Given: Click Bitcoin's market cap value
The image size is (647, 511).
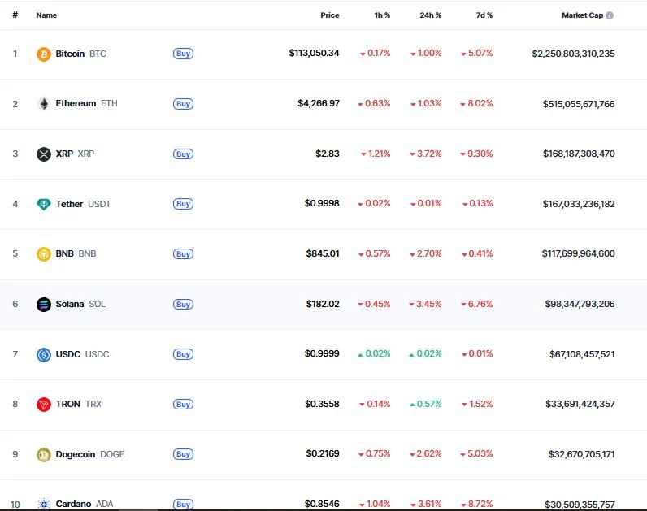Looking at the screenshot, I should (573, 54).
